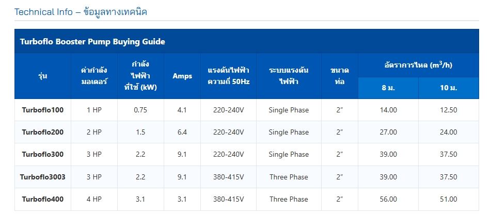Click the 4 HP motor cell
The image size is (491, 214).
click(94, 199)
